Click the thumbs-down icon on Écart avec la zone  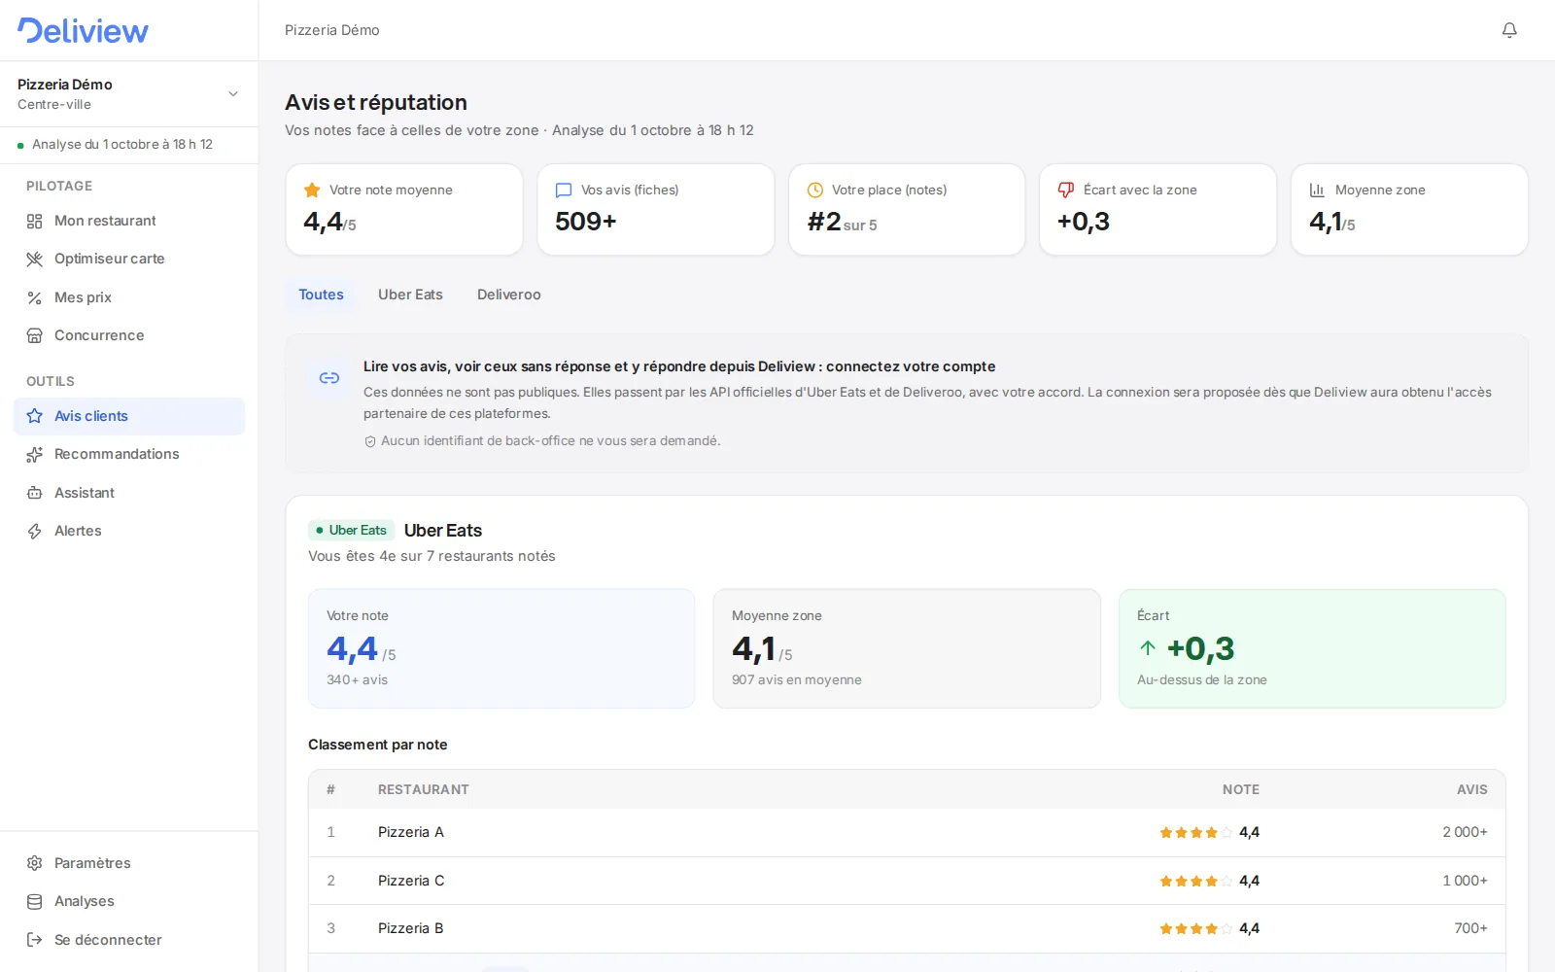1066,191
